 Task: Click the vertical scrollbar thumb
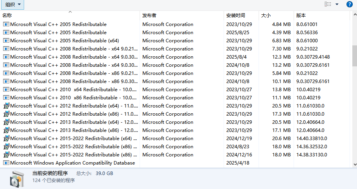coord(355,55)
